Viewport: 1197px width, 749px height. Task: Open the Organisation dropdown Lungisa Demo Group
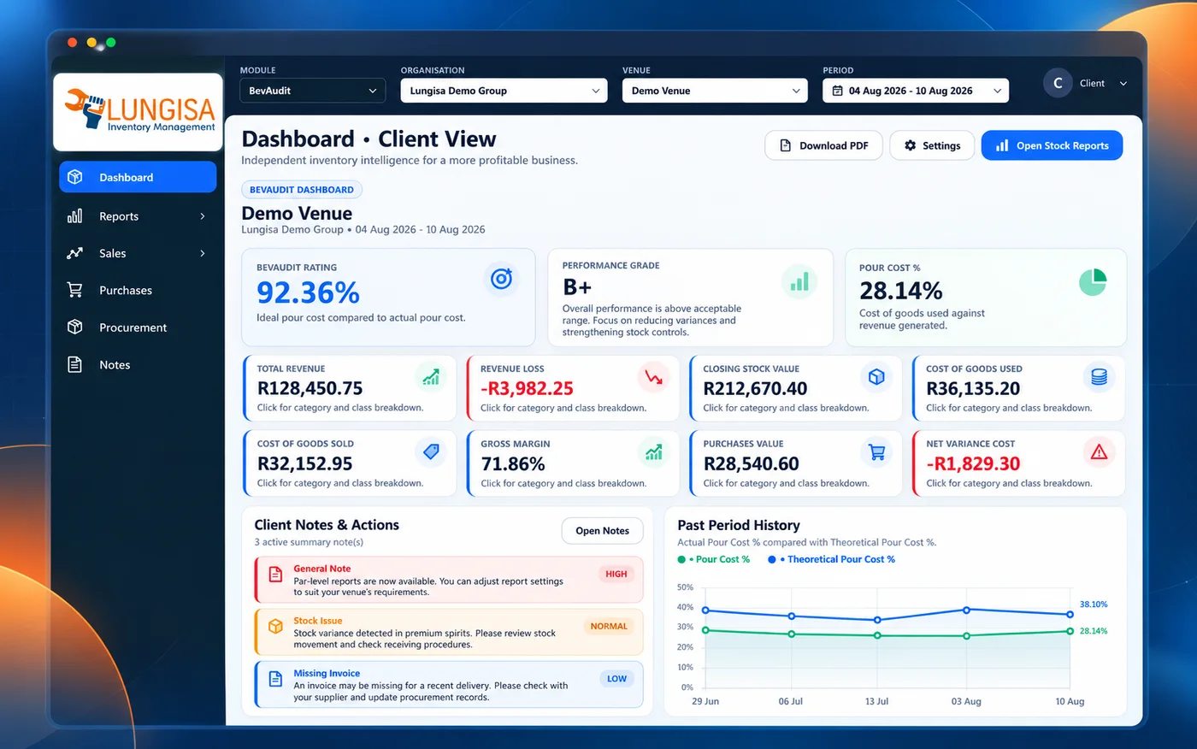click(x=504, y=91)
